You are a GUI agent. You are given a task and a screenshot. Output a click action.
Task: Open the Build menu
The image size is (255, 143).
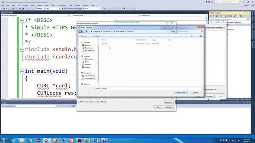point(33,5)
